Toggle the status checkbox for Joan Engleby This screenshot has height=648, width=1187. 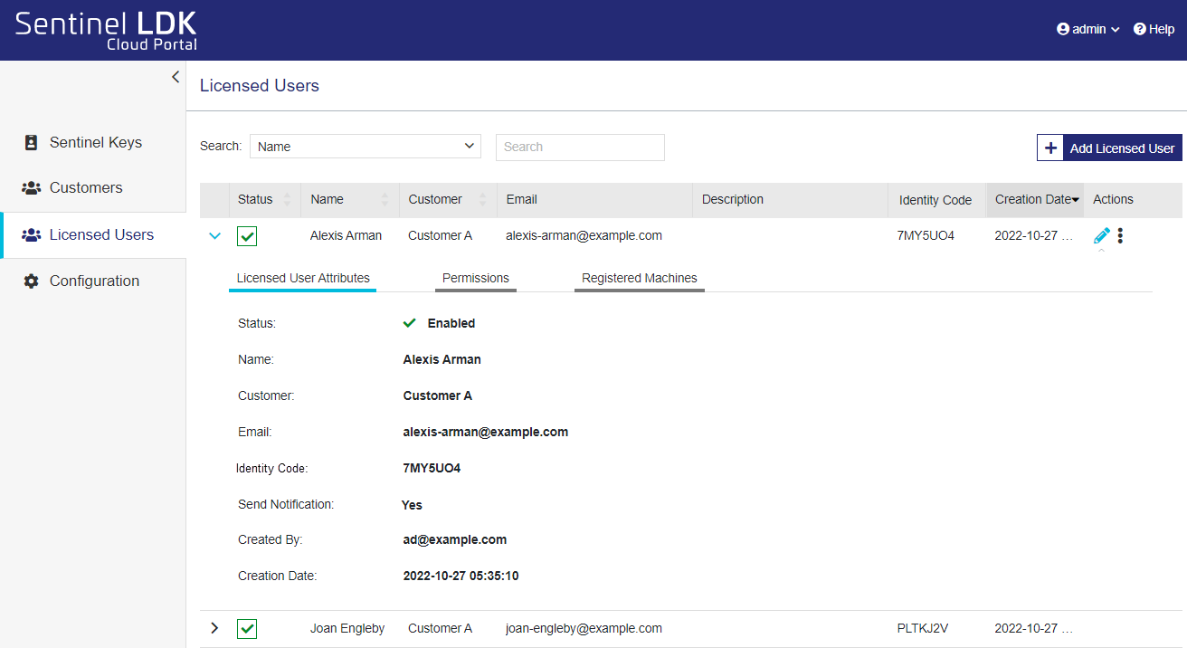pyautogui.click(x=247, y=628)
